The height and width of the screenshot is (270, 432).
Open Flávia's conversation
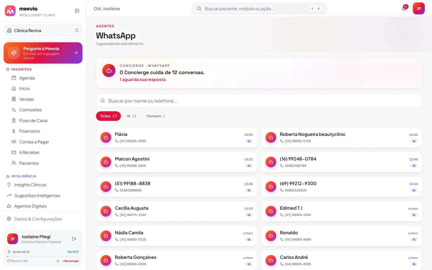click(x=177, y=137)
